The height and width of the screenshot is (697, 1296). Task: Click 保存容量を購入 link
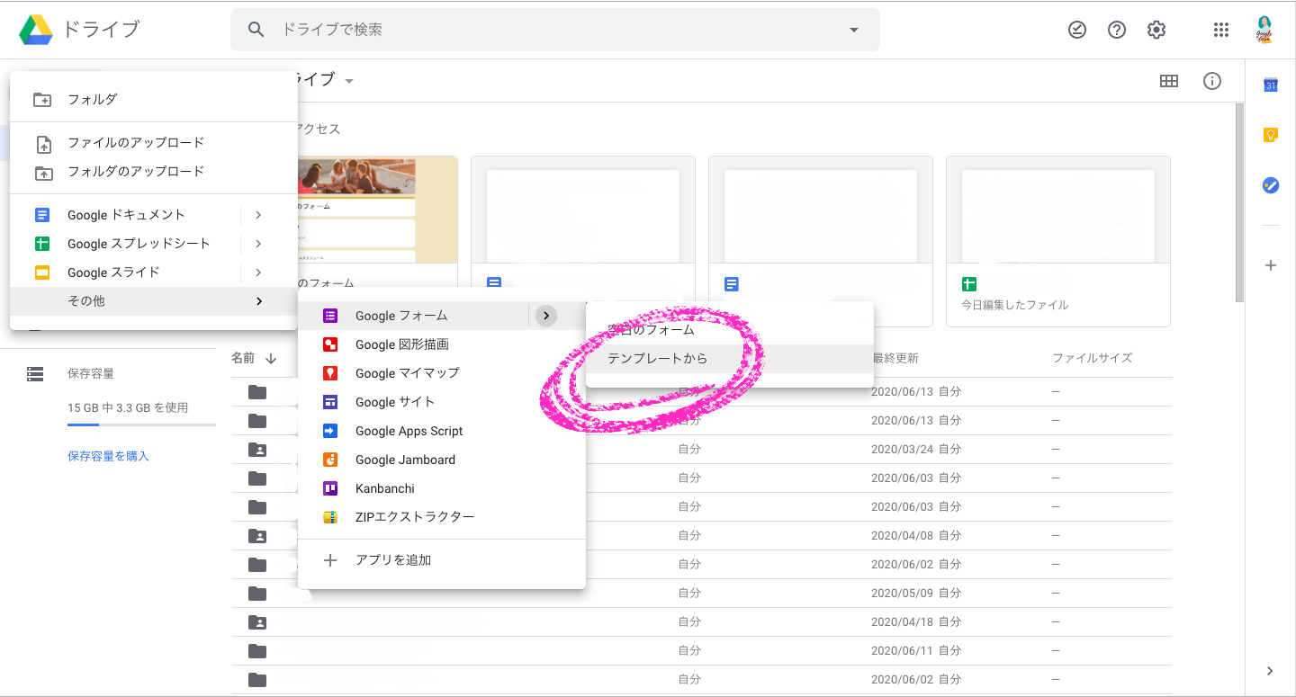coord(108,456)
